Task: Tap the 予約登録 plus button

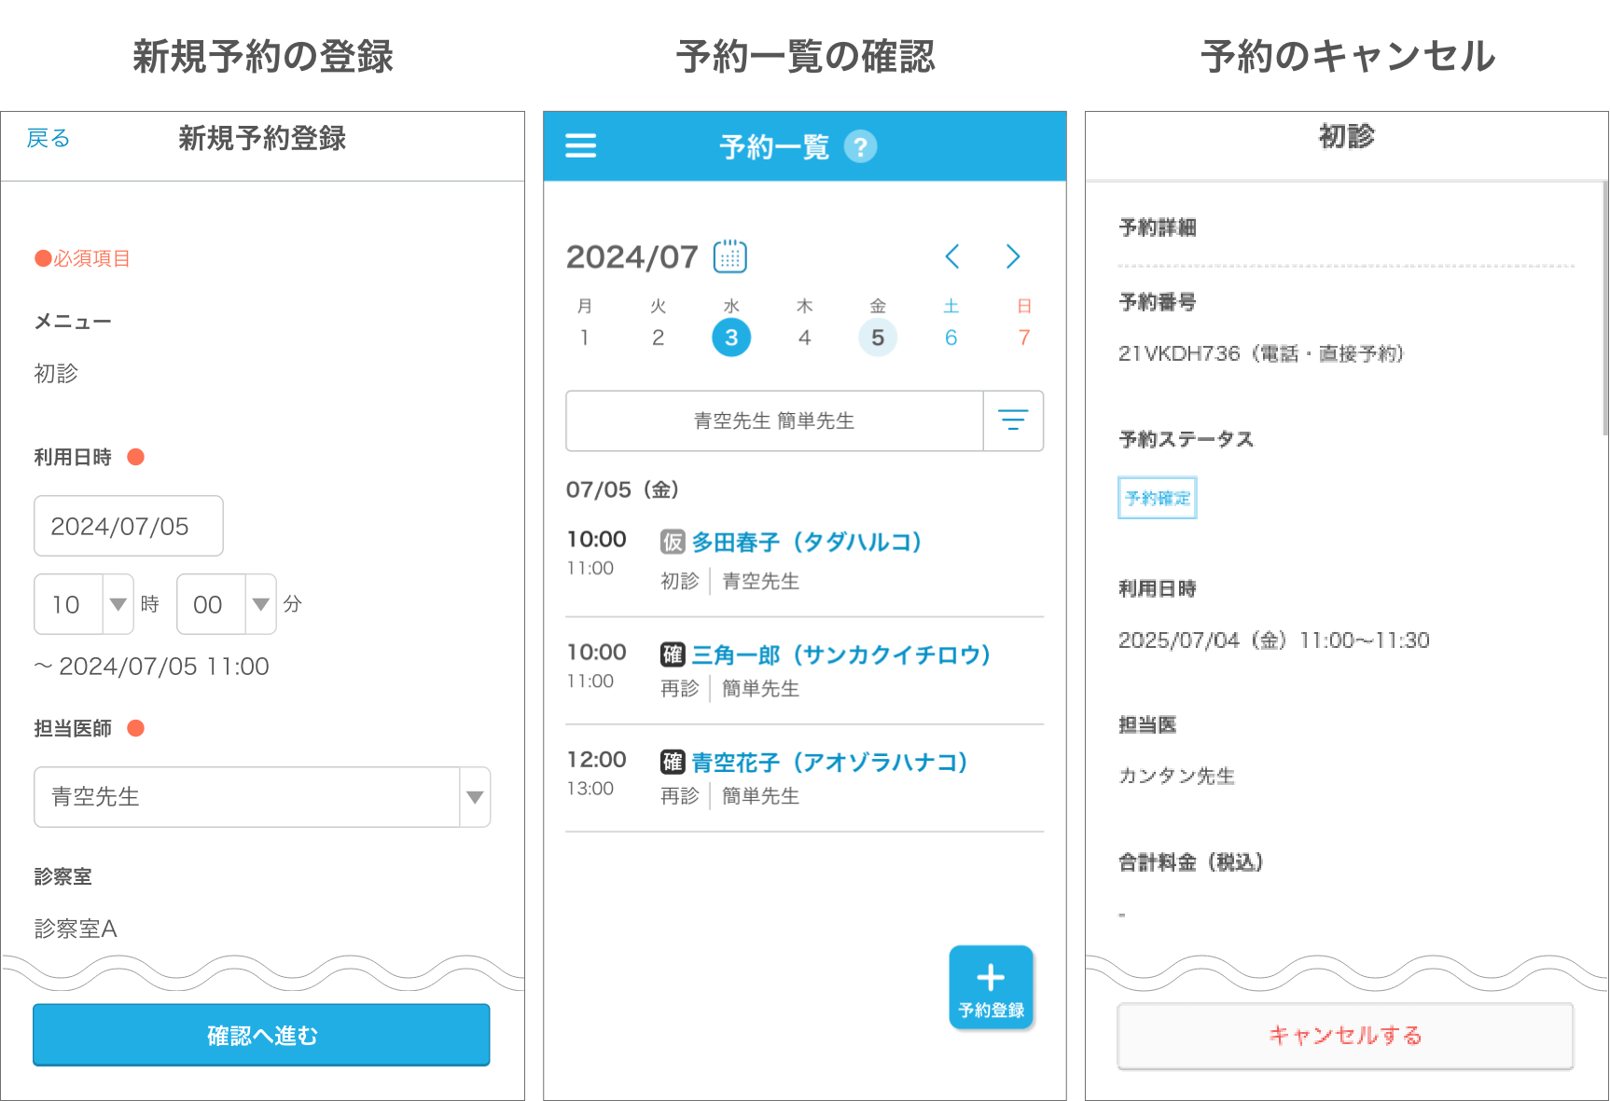Action: point(991,987)
